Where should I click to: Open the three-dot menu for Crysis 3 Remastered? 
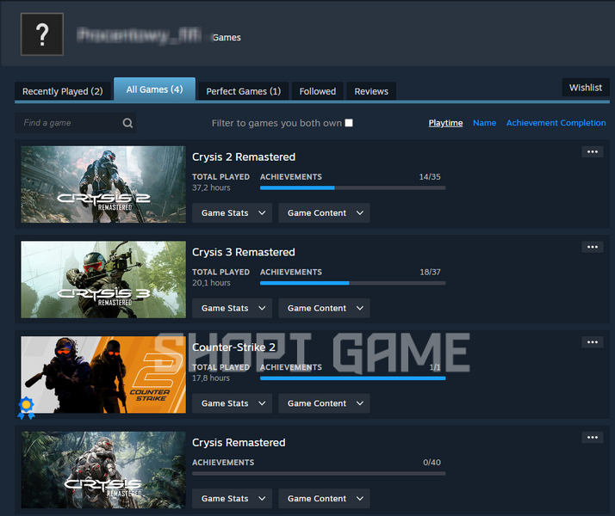point(593,247)
